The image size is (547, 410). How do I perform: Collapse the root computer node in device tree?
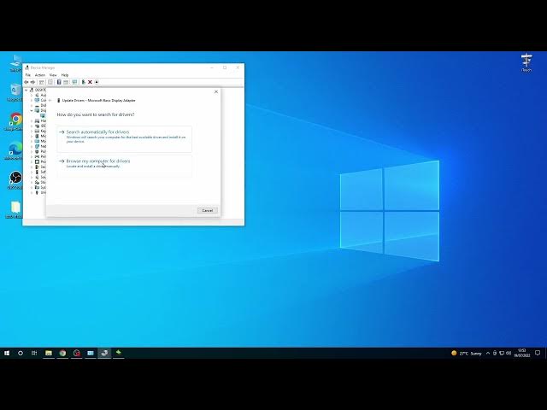coord(26,90)
